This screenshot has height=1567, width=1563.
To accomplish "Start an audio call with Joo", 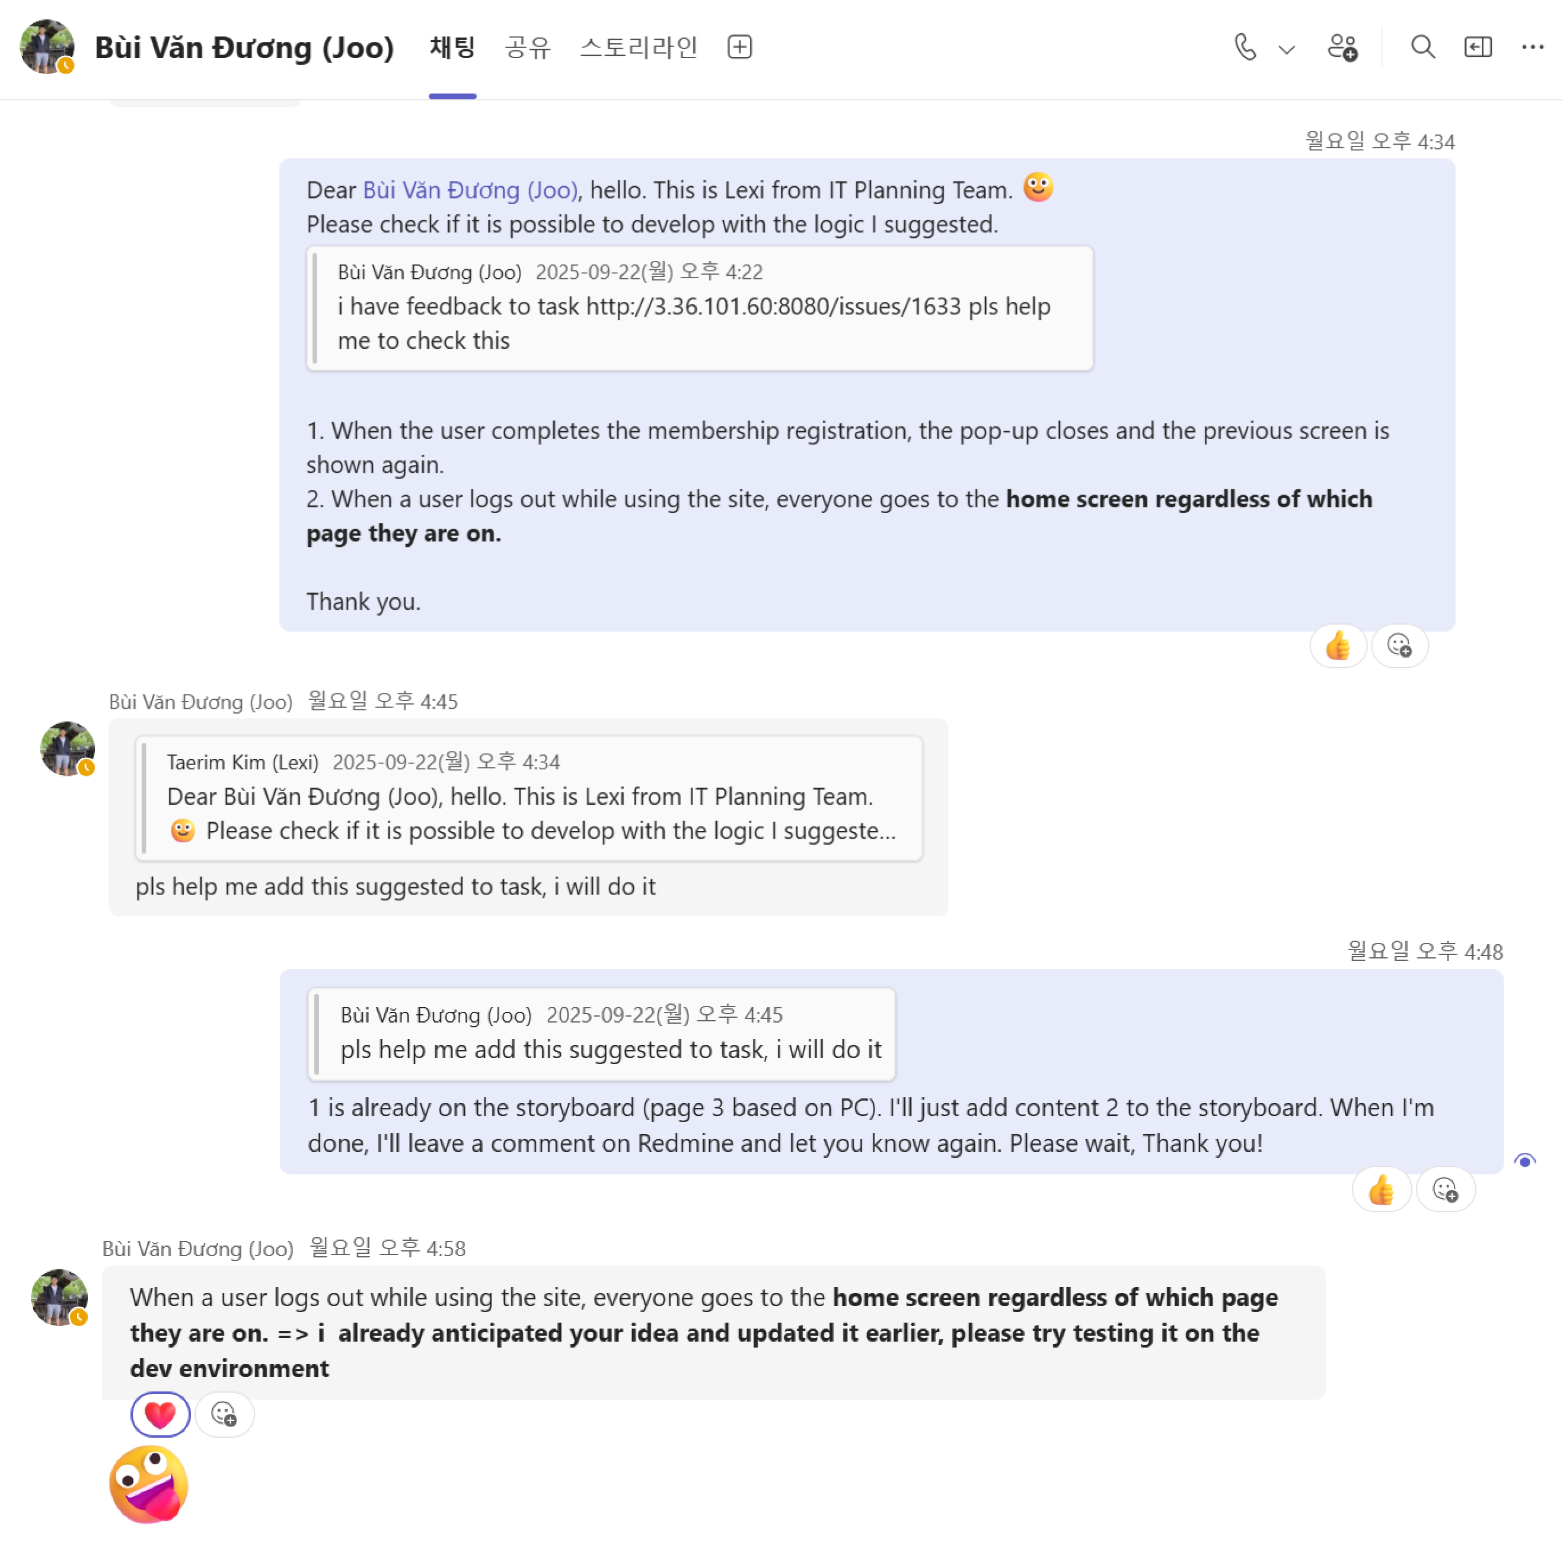I will (x=1245, y=47).
